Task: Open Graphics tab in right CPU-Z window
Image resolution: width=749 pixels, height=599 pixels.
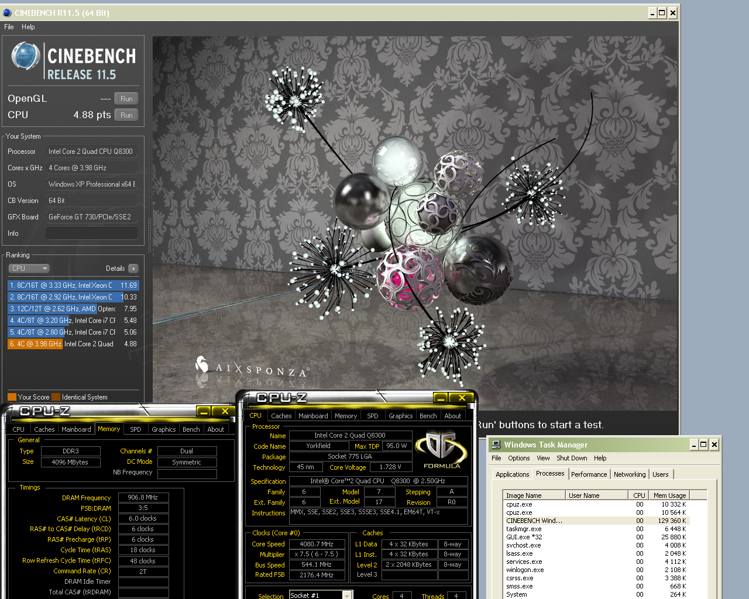Action: point(401,416)
